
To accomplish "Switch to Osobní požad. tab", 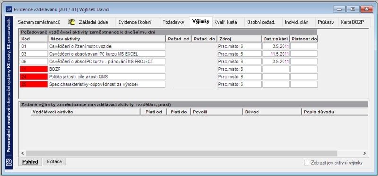I will tap(261, 22).
